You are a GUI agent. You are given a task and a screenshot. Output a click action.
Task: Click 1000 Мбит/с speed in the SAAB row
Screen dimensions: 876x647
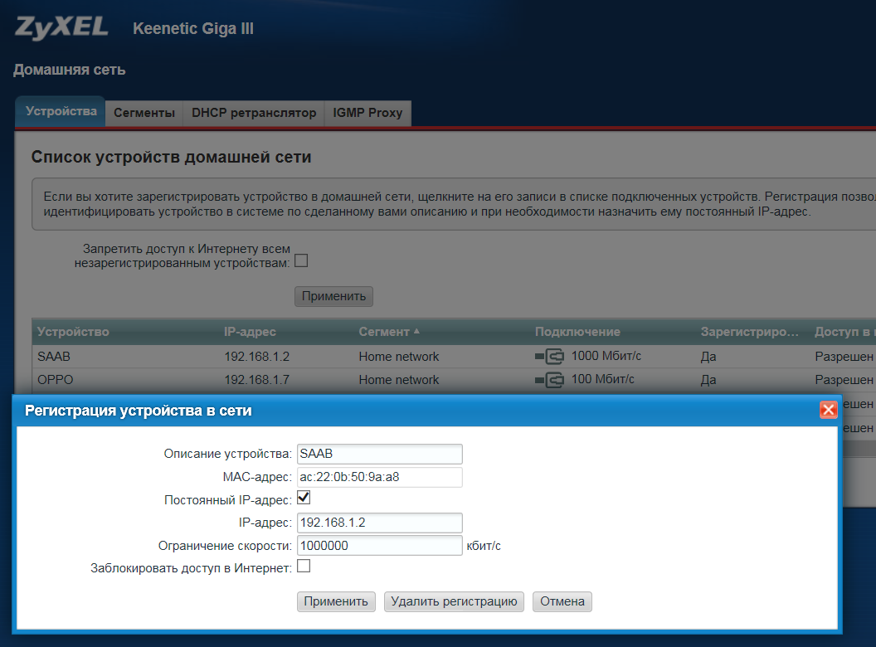point(606,356)
